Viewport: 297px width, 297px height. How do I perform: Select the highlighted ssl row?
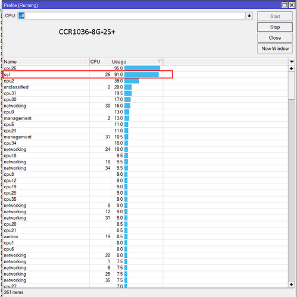point(87,74)
